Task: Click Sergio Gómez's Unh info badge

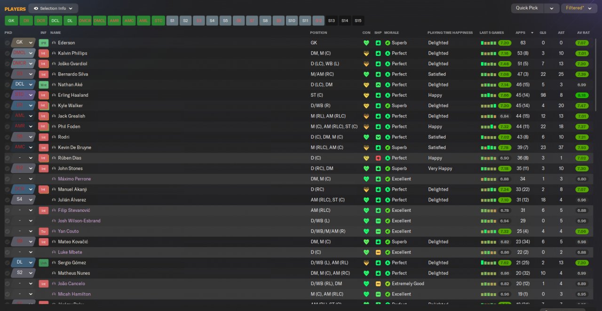Action: pos(44,263)
